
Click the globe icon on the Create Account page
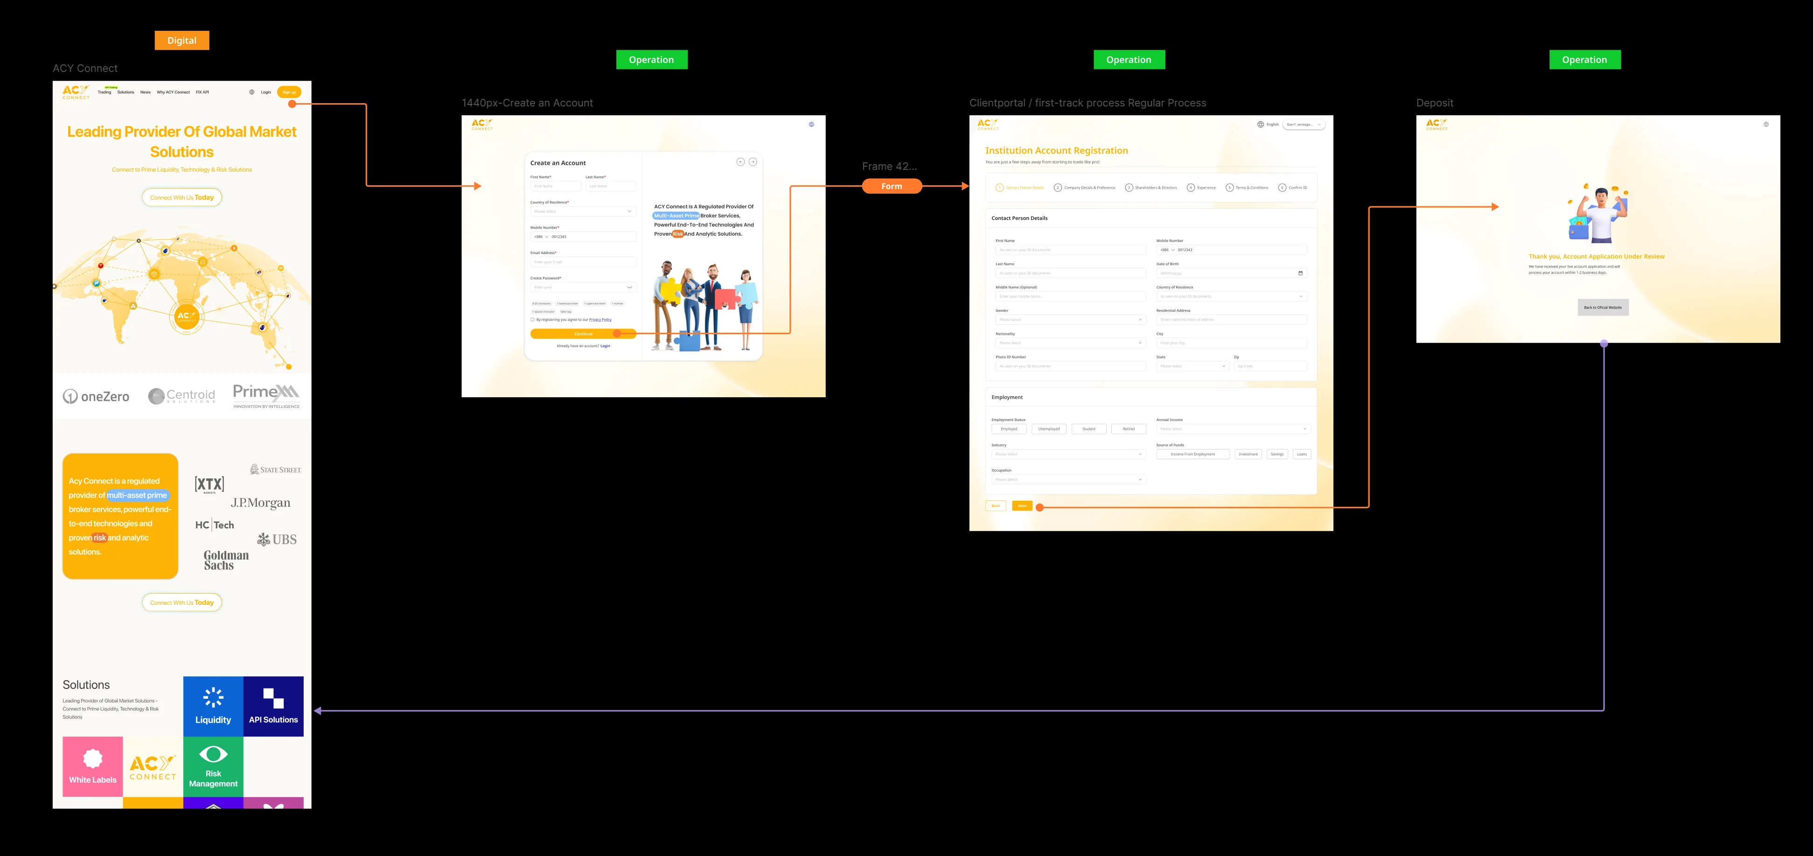811,124
